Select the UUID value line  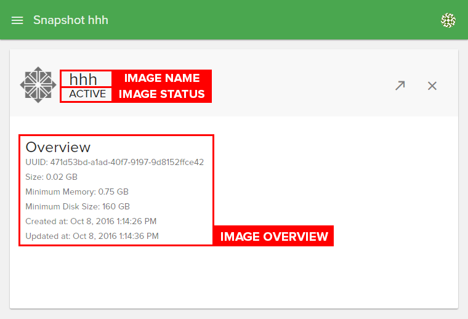115,163
